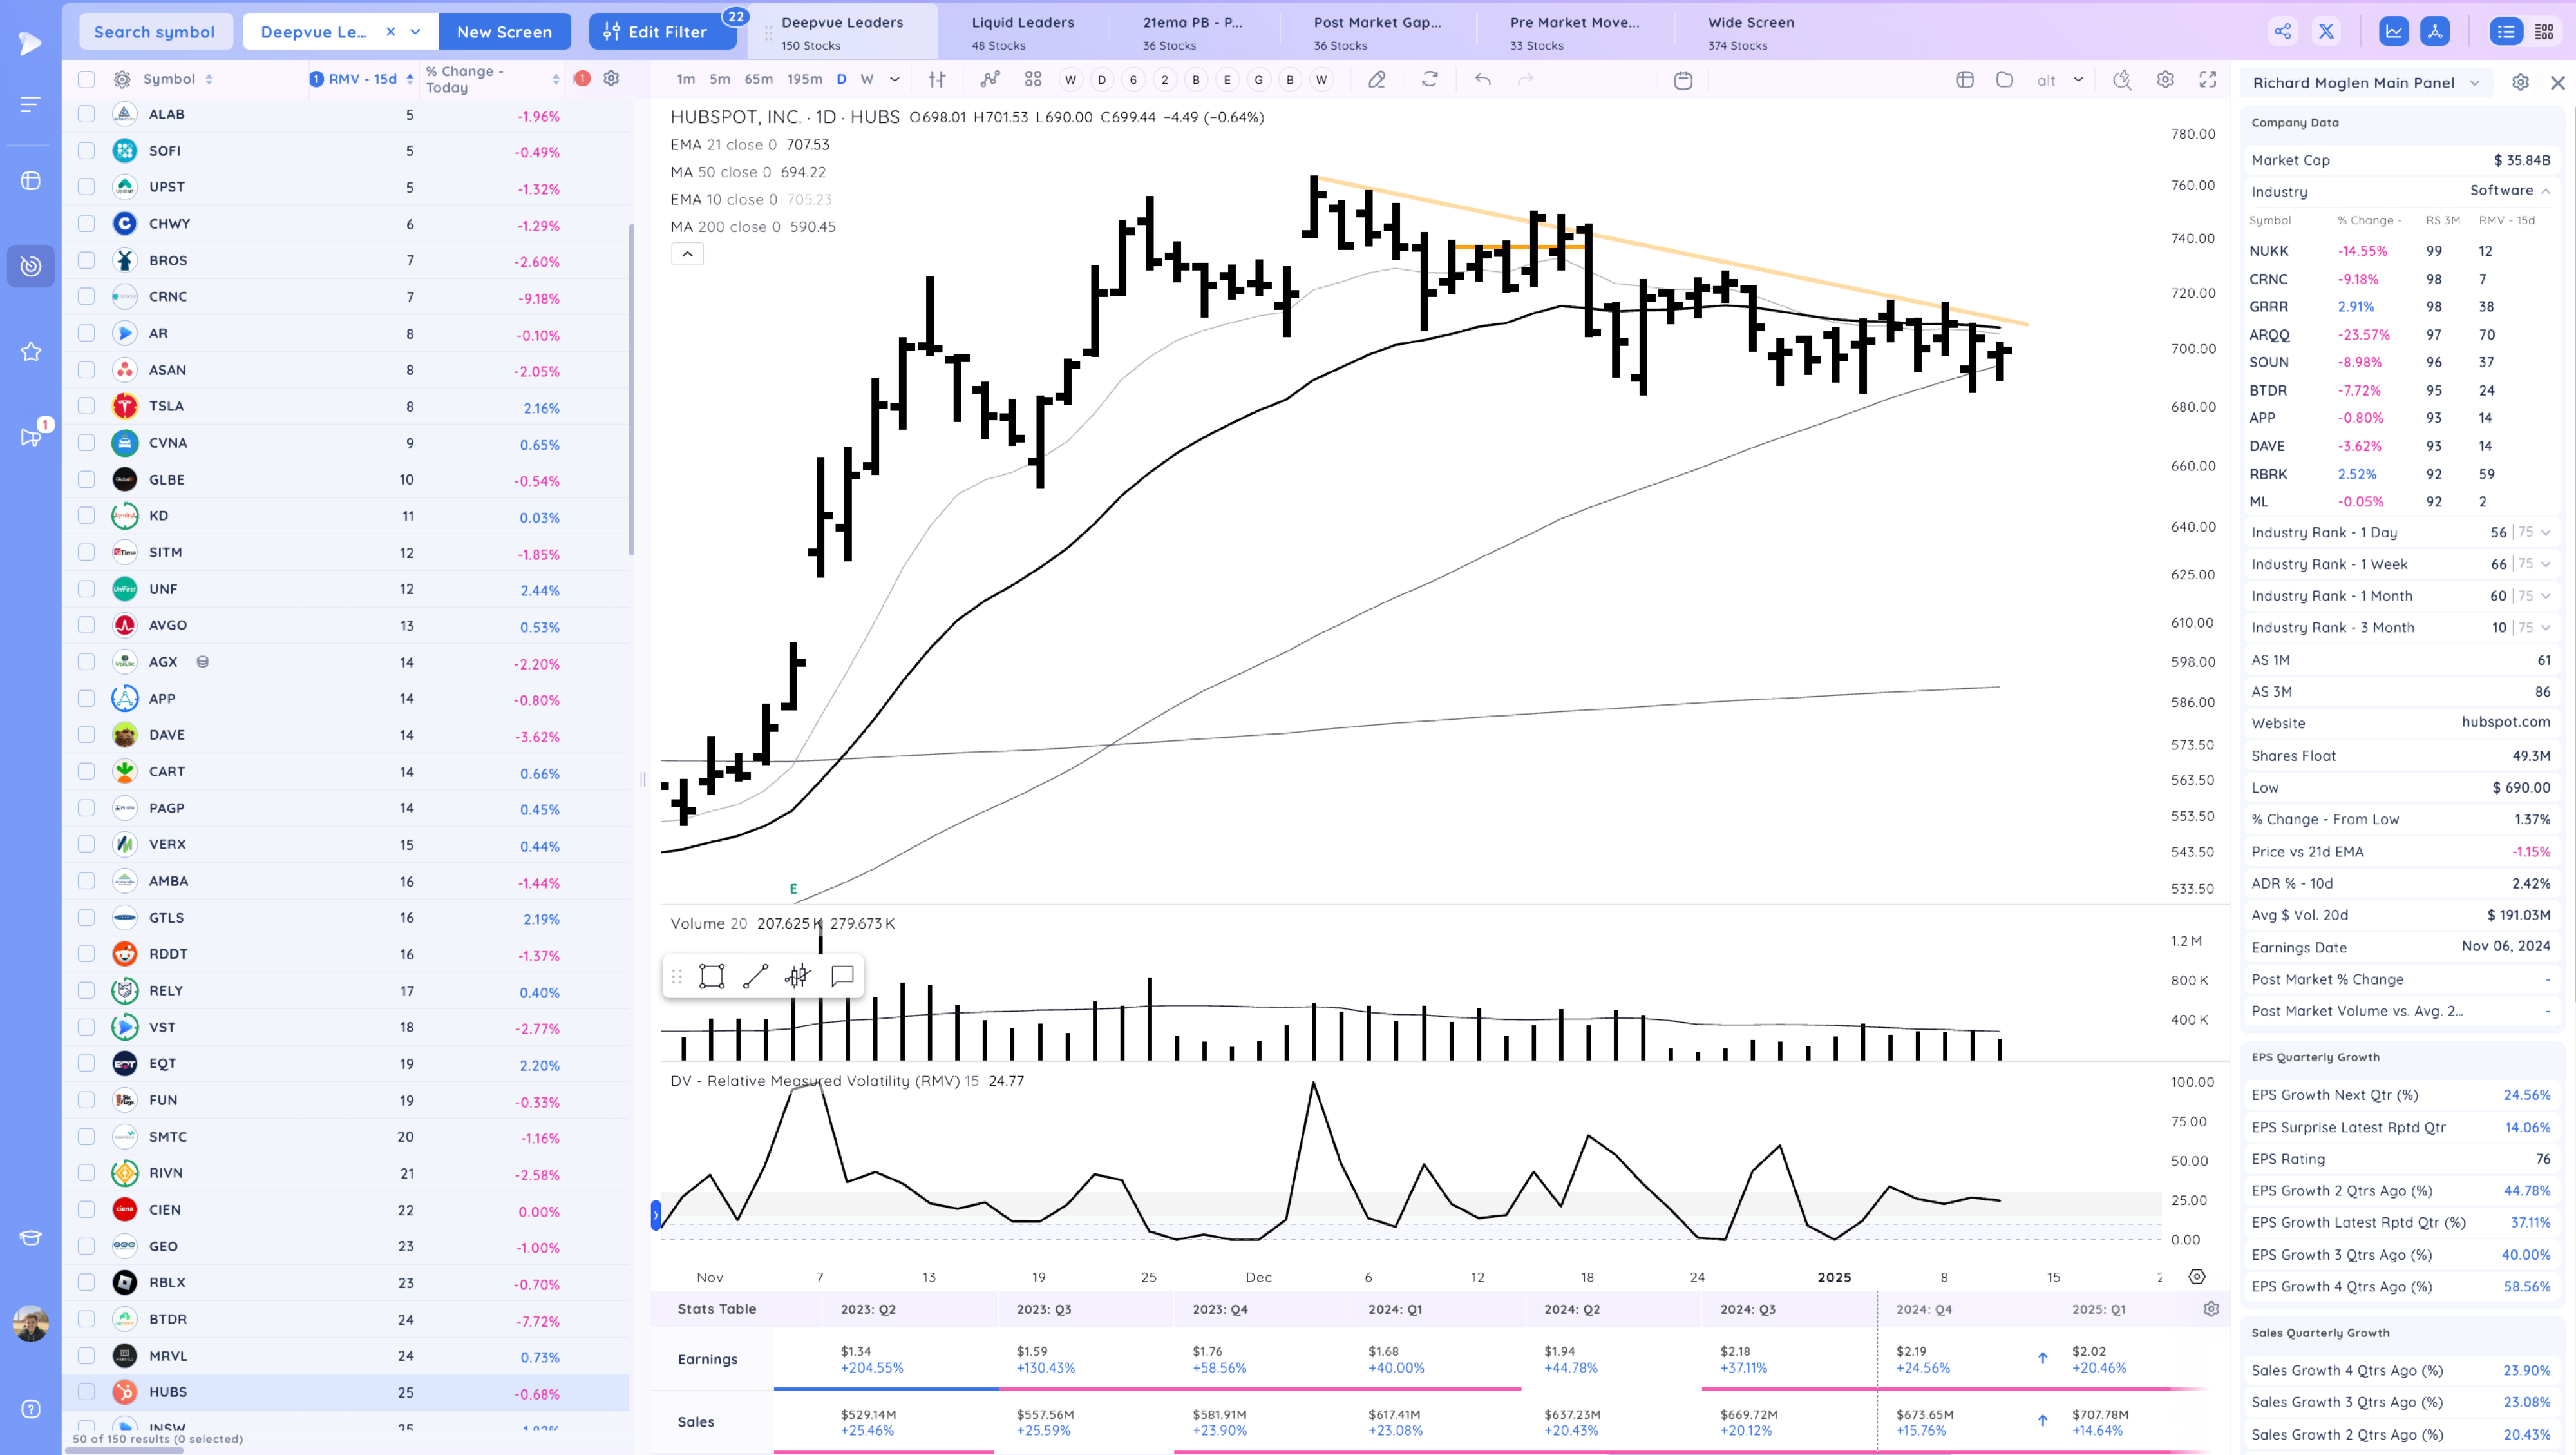Screen dimensions: 2576x1455
Task: Click the share icon in top bar
Action: point(2282,31)
